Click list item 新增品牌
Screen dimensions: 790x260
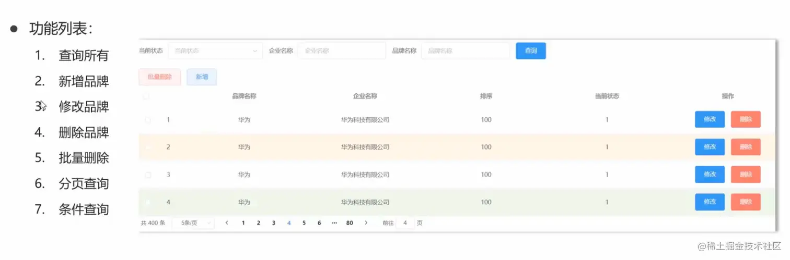[84, 81]
